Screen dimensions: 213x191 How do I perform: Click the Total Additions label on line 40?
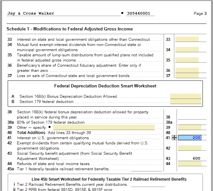31,132
